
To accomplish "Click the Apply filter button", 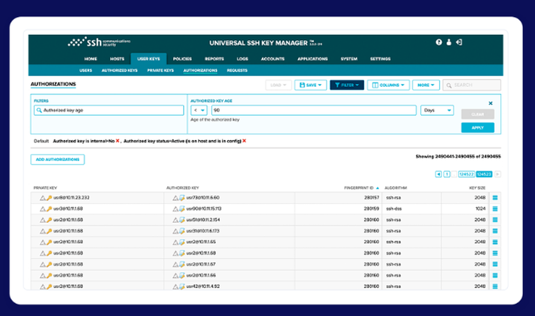I will [x=478, y=128].
